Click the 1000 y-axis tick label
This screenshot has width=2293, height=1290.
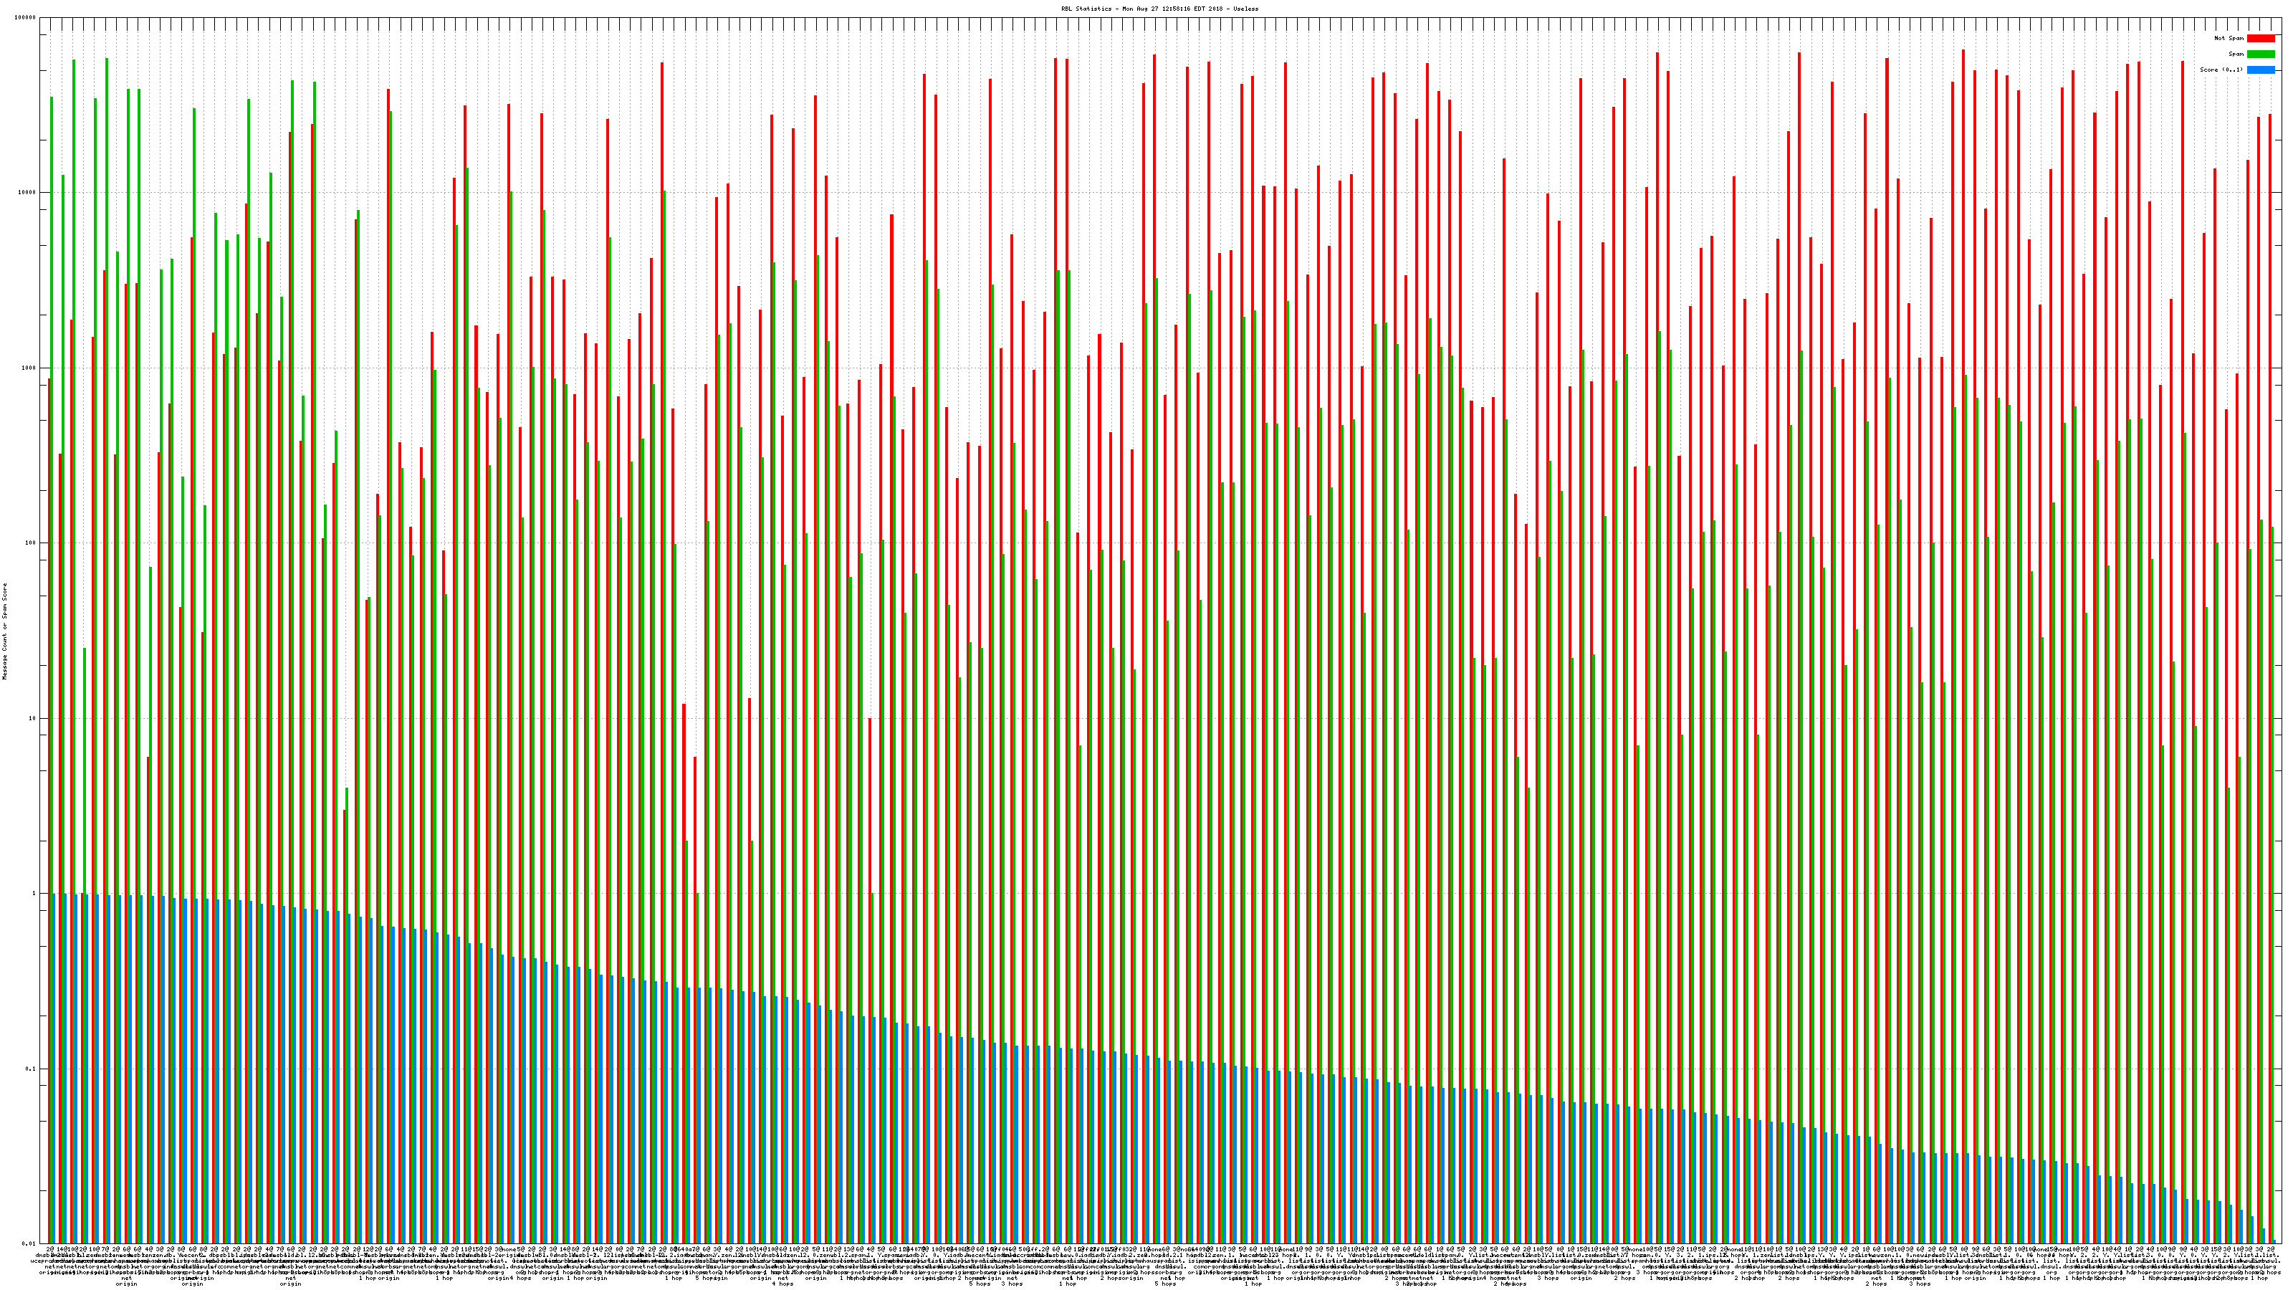point(29,368)
